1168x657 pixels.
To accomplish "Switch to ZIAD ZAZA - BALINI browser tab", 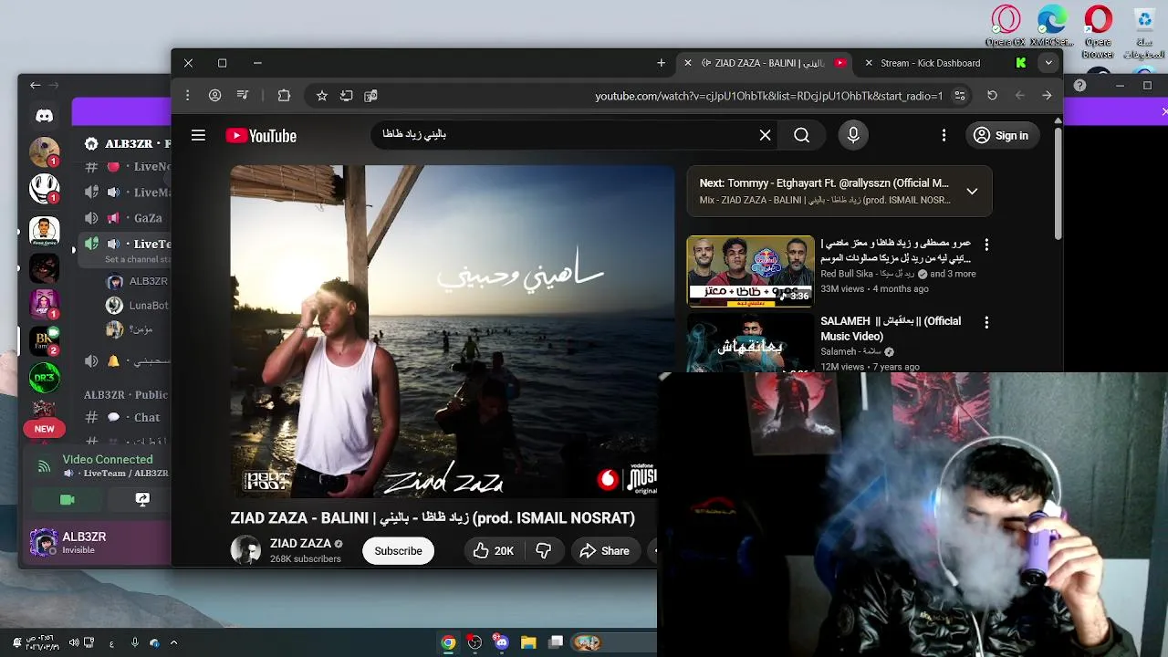I will [x=766, y=63].
